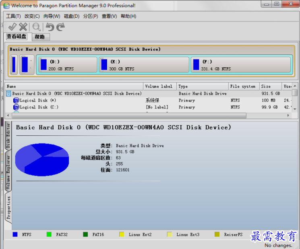This screenshot has height=249, width=300.
Task: Select the (D:) 200 GB NTFS partition
Action: [x=68, y=65]
